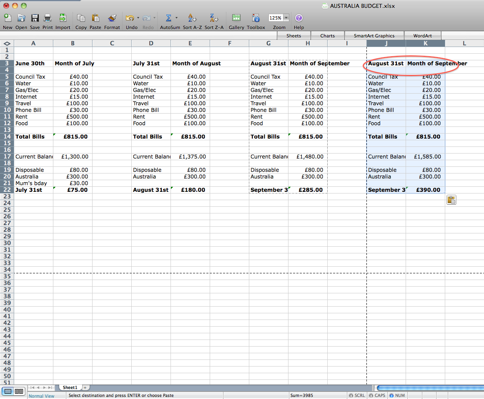Jump to last sheet navigation arrow
The width and height of the screenshot is (484, 399).
click(x=50, y=388)
